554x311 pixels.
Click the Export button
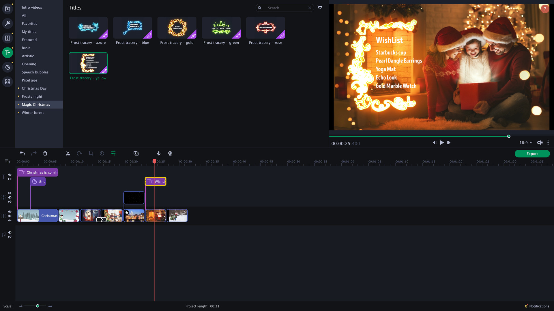532,153
